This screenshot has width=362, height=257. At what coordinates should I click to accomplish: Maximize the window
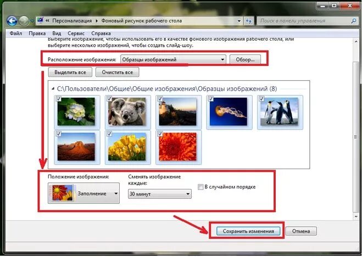pyautogui.click(x=335, y=6)
